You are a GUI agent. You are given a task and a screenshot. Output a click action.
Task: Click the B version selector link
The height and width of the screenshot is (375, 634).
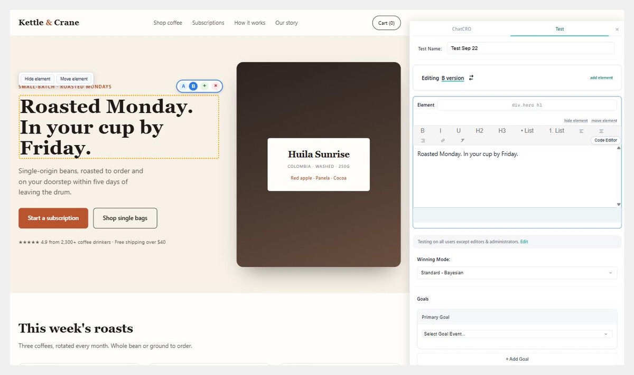[453, 78]
